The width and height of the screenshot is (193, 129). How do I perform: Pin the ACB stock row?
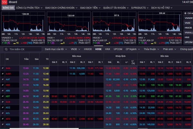click(3, 102)
